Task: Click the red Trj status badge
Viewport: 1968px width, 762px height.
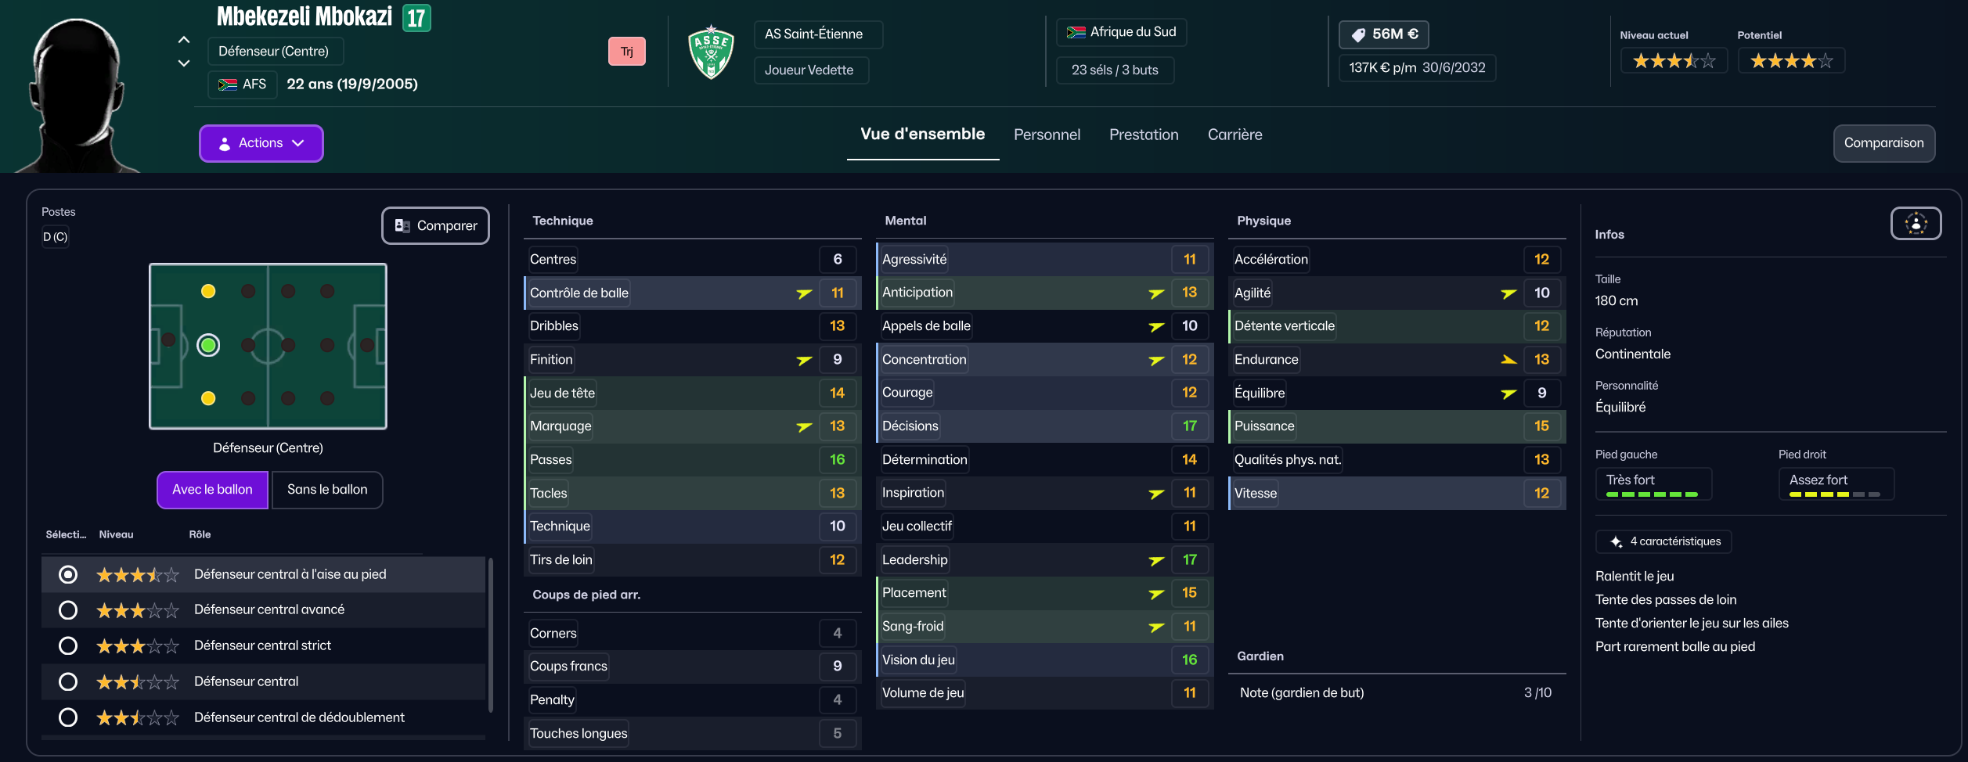Action: pyautogui.click(x=627, y=52)
